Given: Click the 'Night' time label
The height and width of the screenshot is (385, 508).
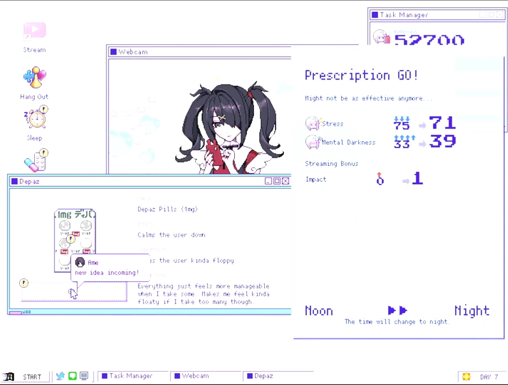Looking at the screenshot, I should coord(472,311).
